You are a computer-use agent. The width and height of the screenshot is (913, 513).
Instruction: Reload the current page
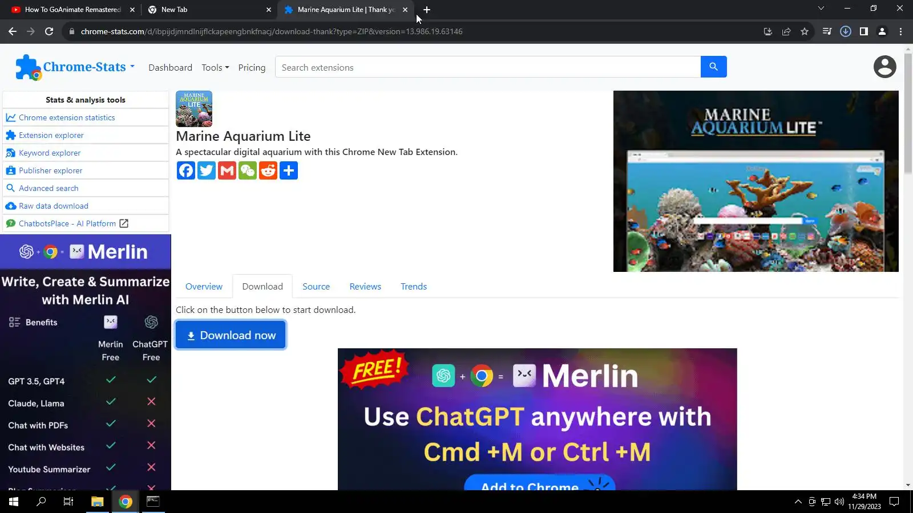point(49,31)
